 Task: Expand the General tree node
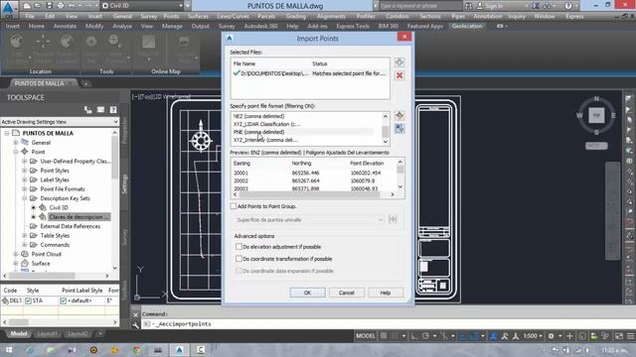coord(16,143)
